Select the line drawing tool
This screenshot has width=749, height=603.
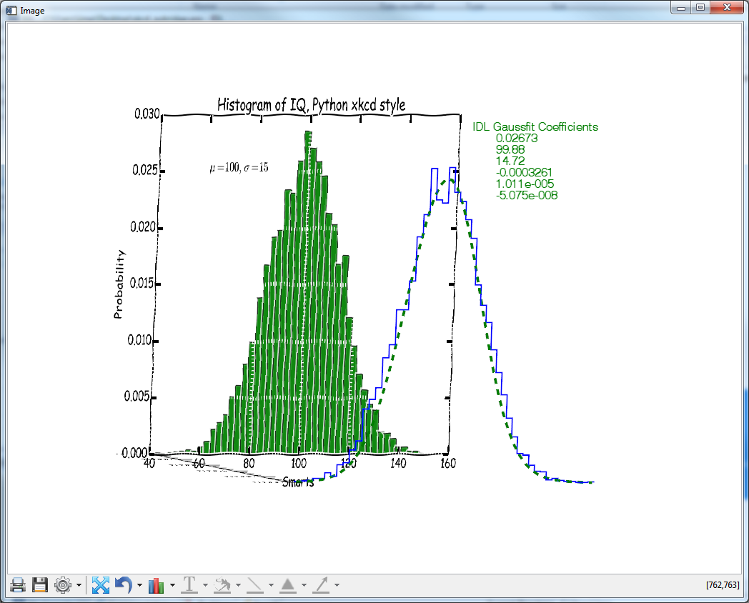[x=254, y=585]
